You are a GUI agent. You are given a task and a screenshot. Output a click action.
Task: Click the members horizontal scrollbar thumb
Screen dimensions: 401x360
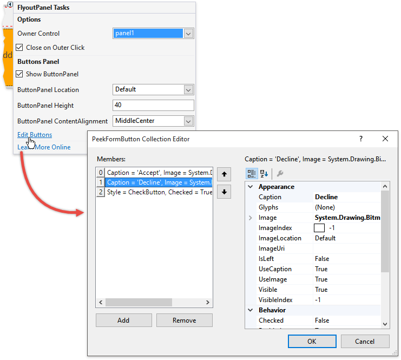tap(139, 302)
